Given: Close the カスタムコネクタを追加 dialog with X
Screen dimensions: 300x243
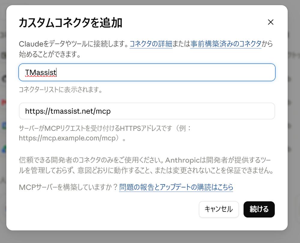Looking at the screenshot, I should [271, 22].
